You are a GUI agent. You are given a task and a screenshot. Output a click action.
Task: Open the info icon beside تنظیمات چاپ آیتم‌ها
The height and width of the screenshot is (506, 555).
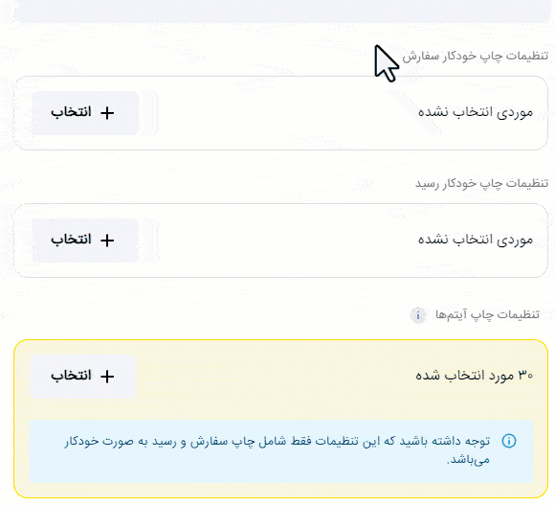pyautogui.click(x=418, y=315)
